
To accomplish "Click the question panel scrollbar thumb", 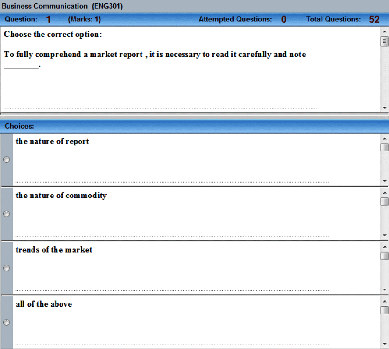I will (385, 42).
